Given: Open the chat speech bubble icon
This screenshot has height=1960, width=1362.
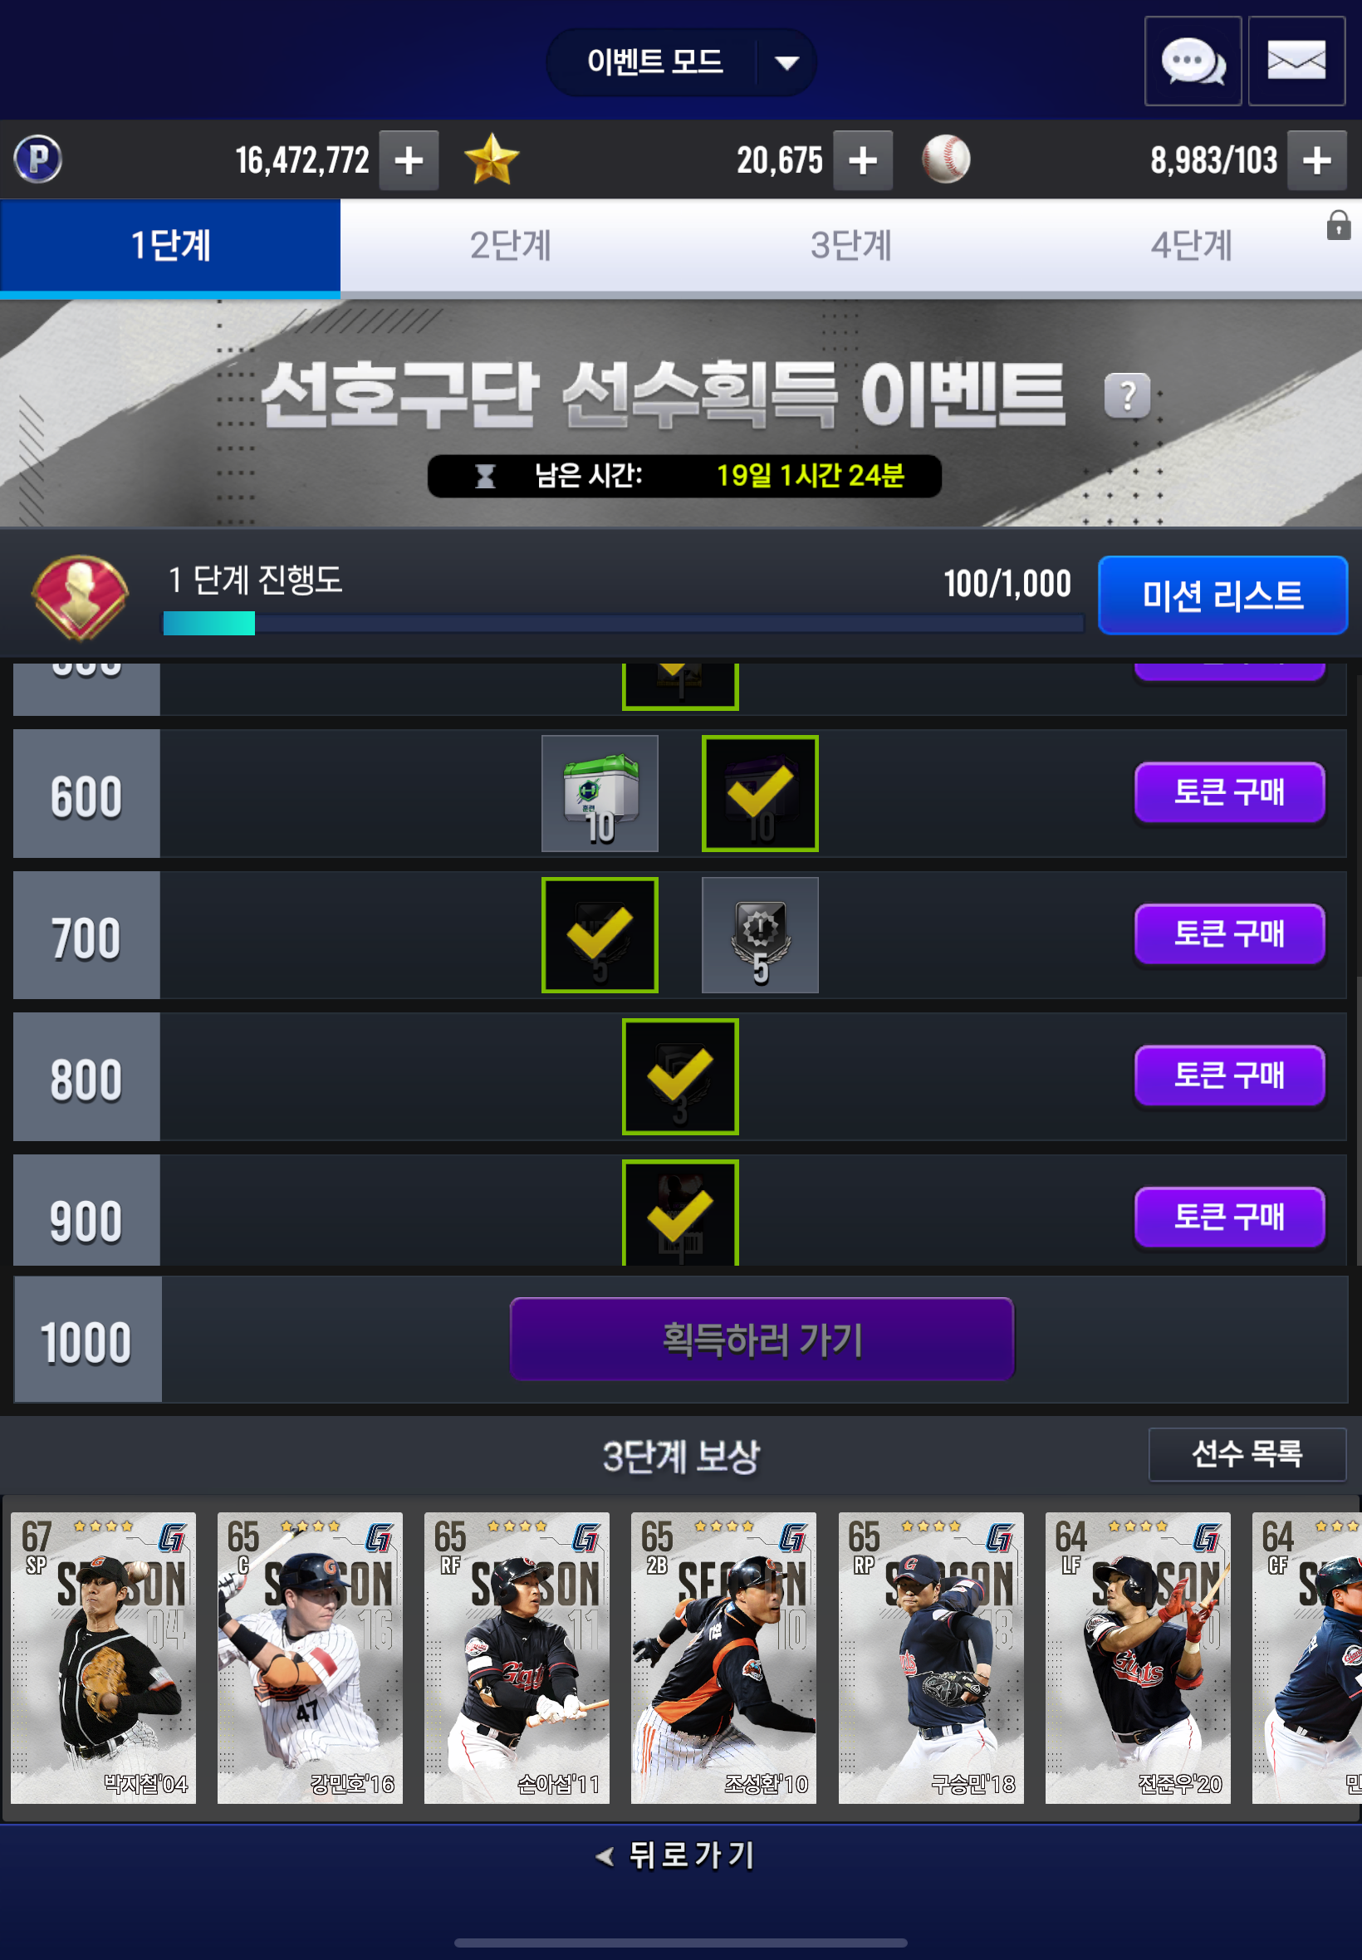Looking at the screenshot, I should point(1193,61).
